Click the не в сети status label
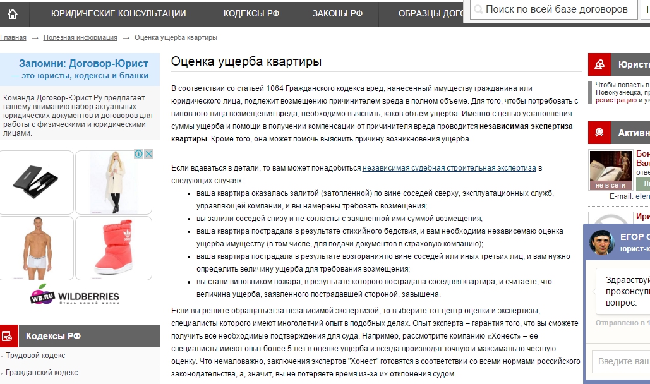This screenshot has width=650, height=384. pyautogui.click(x=610, y=185)
